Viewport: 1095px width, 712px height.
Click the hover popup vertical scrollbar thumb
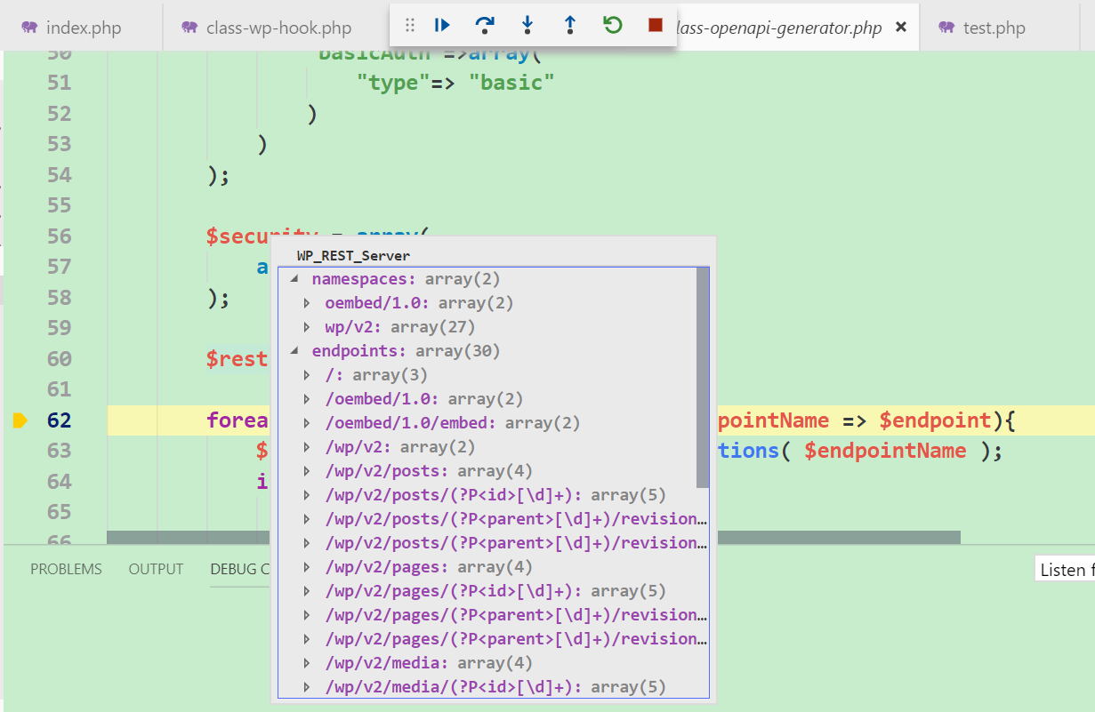pyautogui.click(x=703, y=378)
